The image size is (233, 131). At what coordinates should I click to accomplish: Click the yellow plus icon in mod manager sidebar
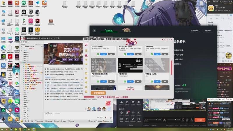pos(86,69)
